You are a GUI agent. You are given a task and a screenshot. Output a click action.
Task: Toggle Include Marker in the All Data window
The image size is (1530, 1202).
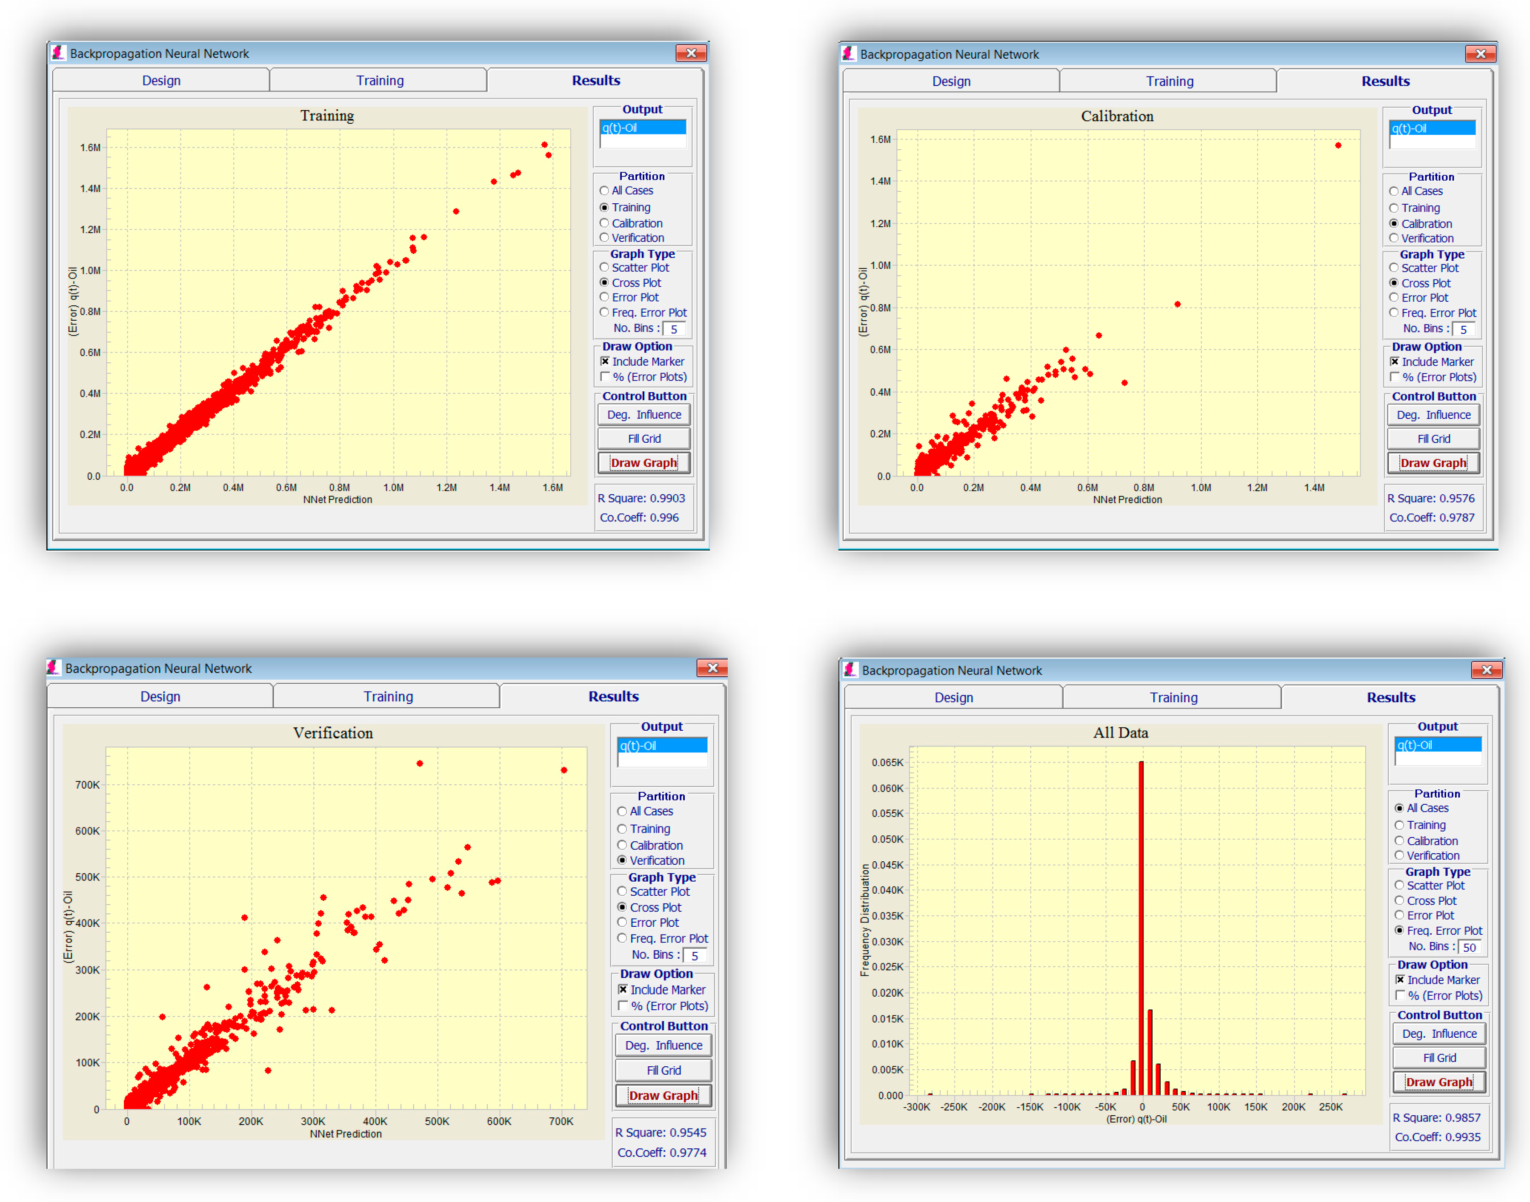coord(1438,980)
